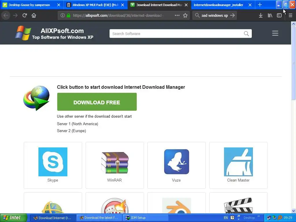Screen dimensions: 296x222
Task: Click the Firefox search box text
Action: 215,16
